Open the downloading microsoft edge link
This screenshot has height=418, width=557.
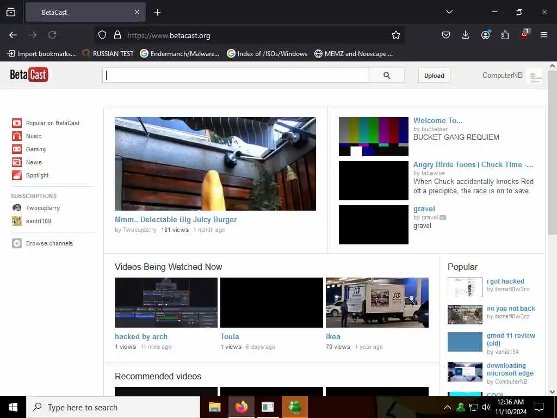[510, 370]
